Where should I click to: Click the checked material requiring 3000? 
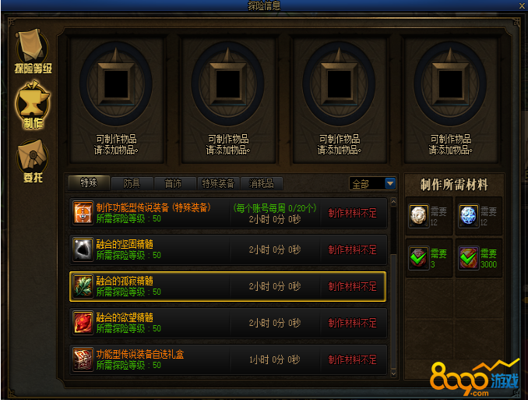(x=469, y=257)
